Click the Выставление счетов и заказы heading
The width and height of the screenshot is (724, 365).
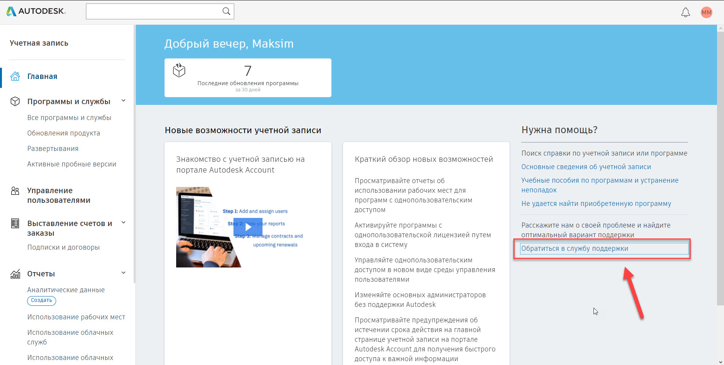(x=70, y=228)
